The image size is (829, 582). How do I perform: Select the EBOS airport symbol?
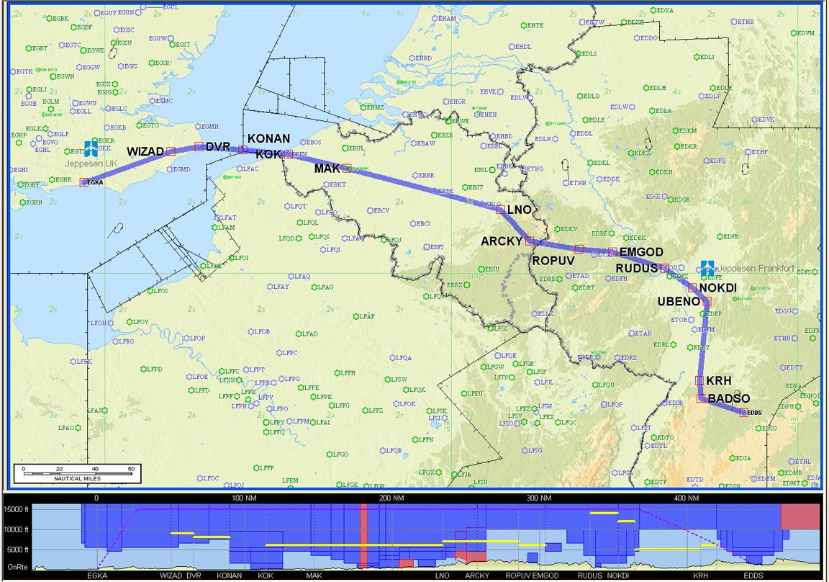304,143
